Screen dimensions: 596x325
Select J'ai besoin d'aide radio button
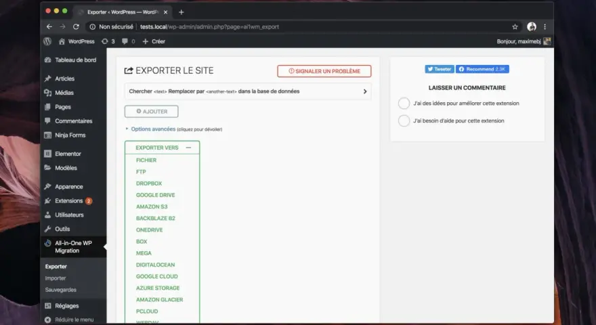[404, 121]
